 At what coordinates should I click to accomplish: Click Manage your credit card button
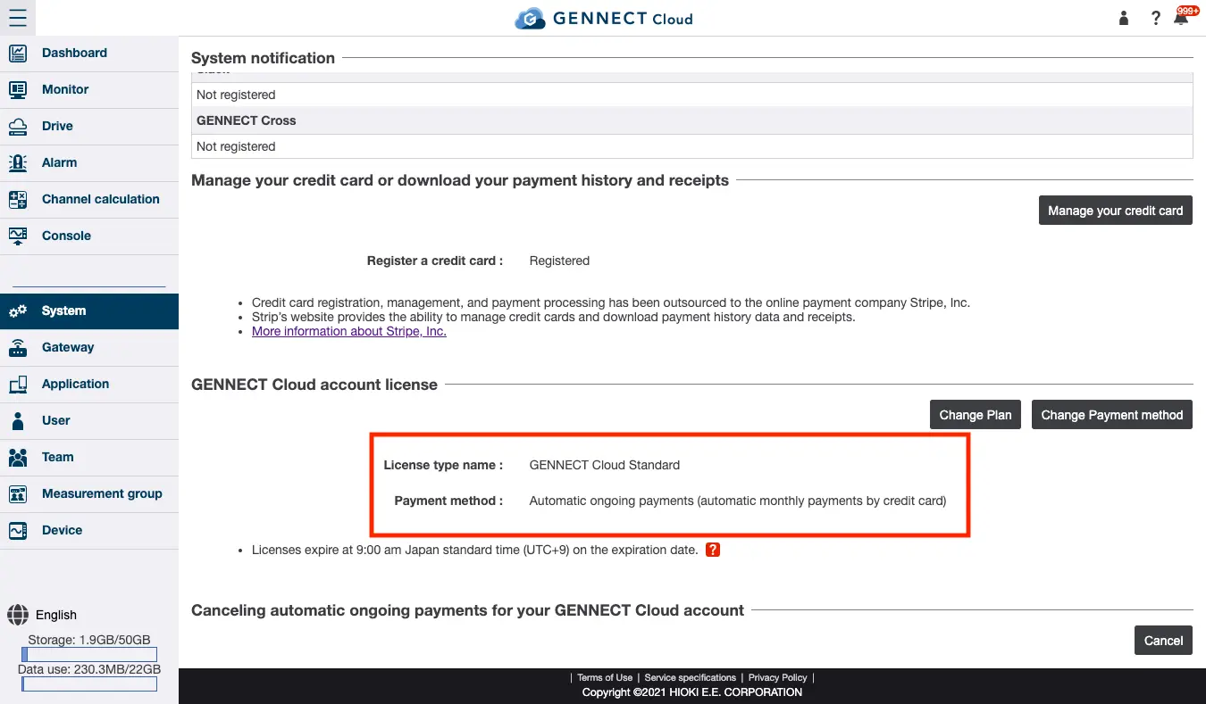[1116, 211]
